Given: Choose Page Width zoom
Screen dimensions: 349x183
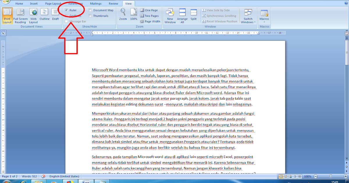Looking at the screenshot, I should point(150,21).
